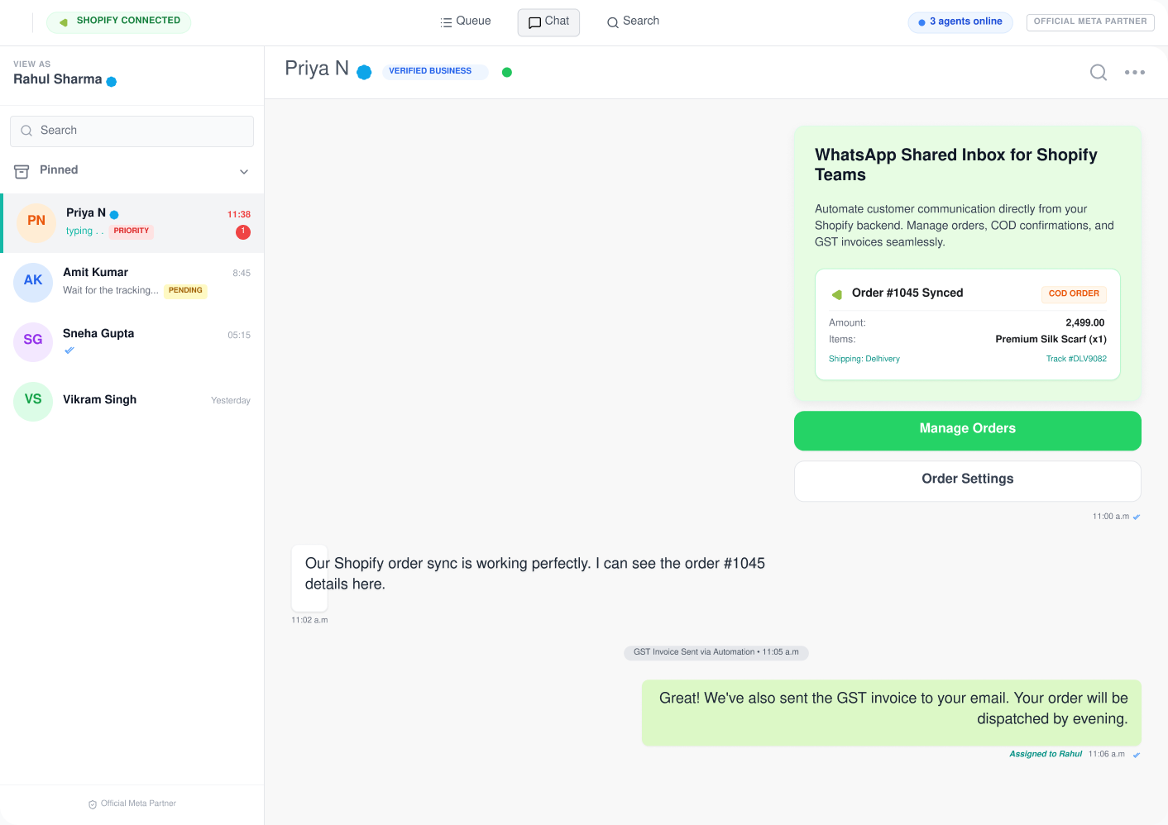Expand the Pinned section chevron
Screen dimensions: 1168x825
click(244, 172)
